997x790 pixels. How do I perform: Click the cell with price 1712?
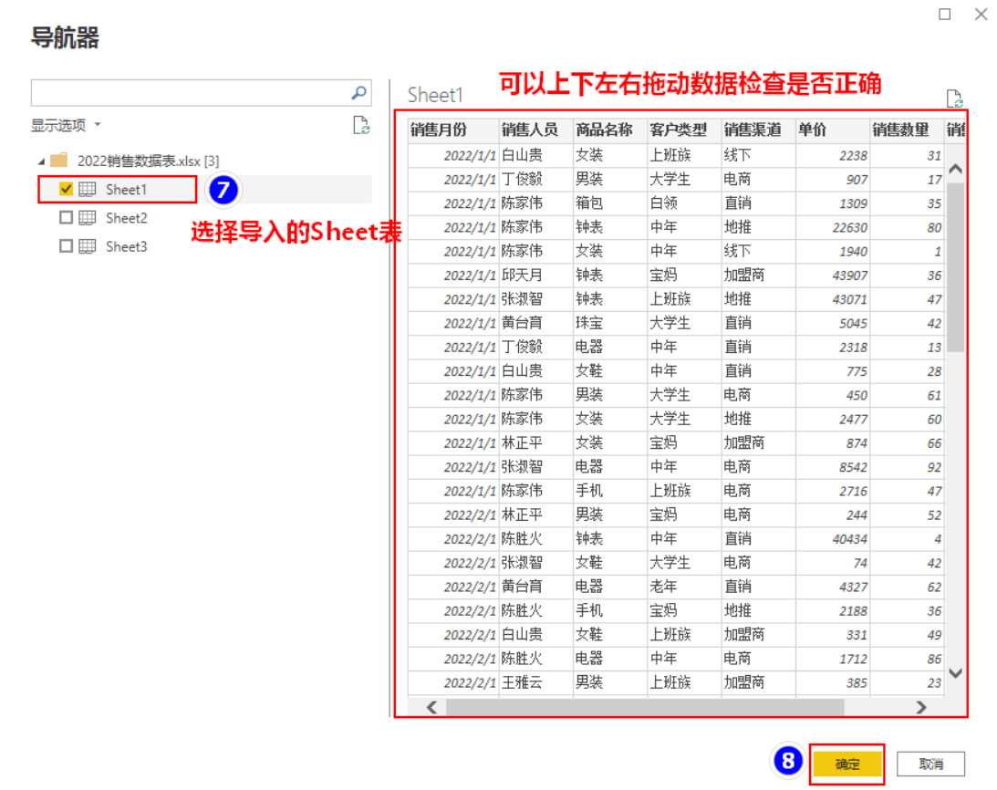(x=832, y=659)
